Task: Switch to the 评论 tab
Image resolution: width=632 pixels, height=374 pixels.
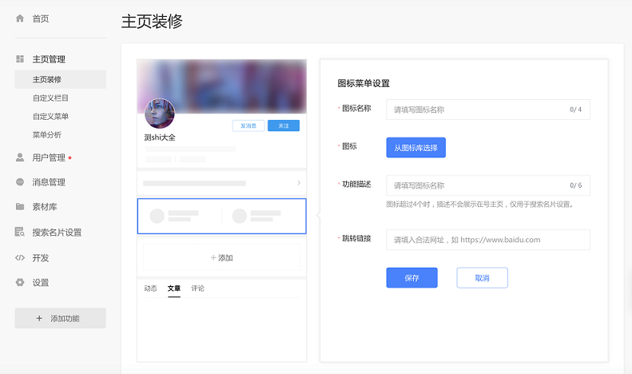Action: pos(197,288)
